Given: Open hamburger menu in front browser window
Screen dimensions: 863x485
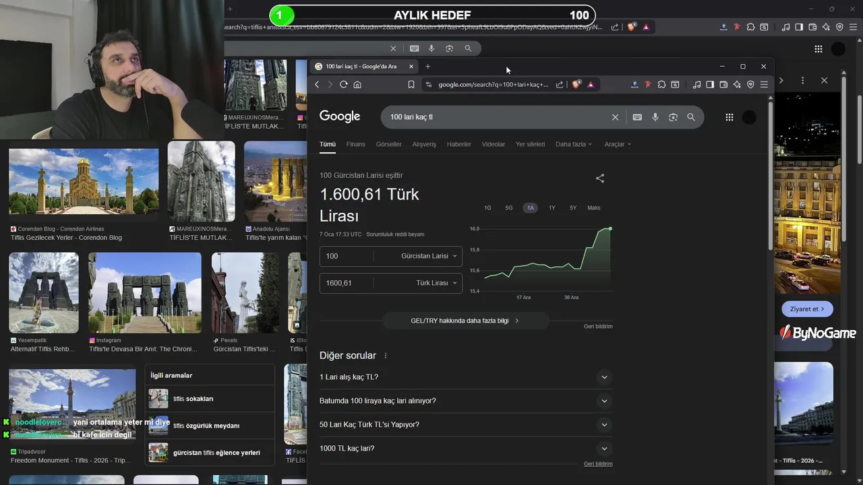Looking at the screenshot, I should click(764, 84).
